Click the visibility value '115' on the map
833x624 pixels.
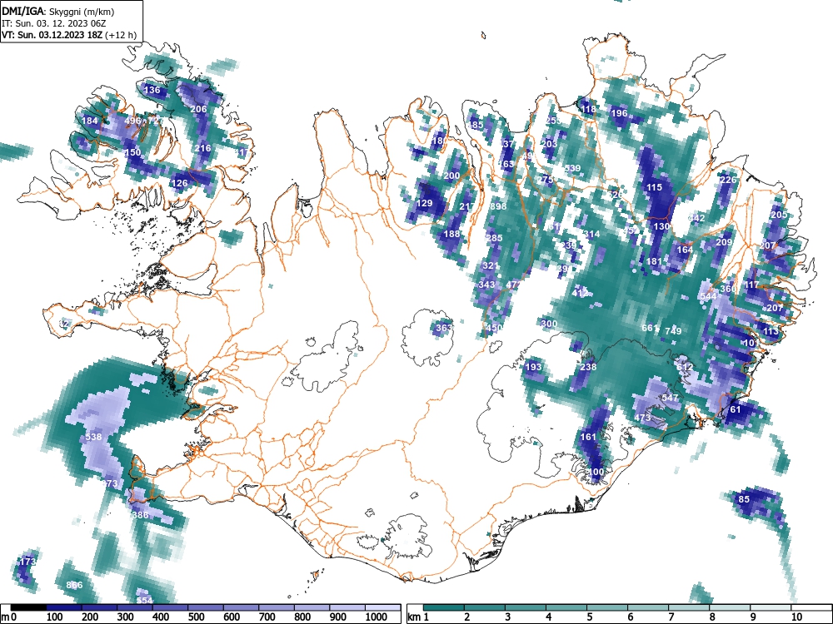[654, 187]
